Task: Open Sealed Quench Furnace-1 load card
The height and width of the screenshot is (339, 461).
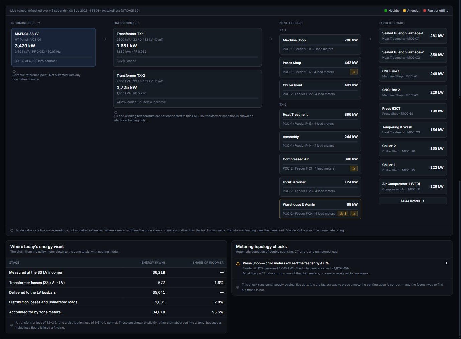Action: [x=413, y=36]
